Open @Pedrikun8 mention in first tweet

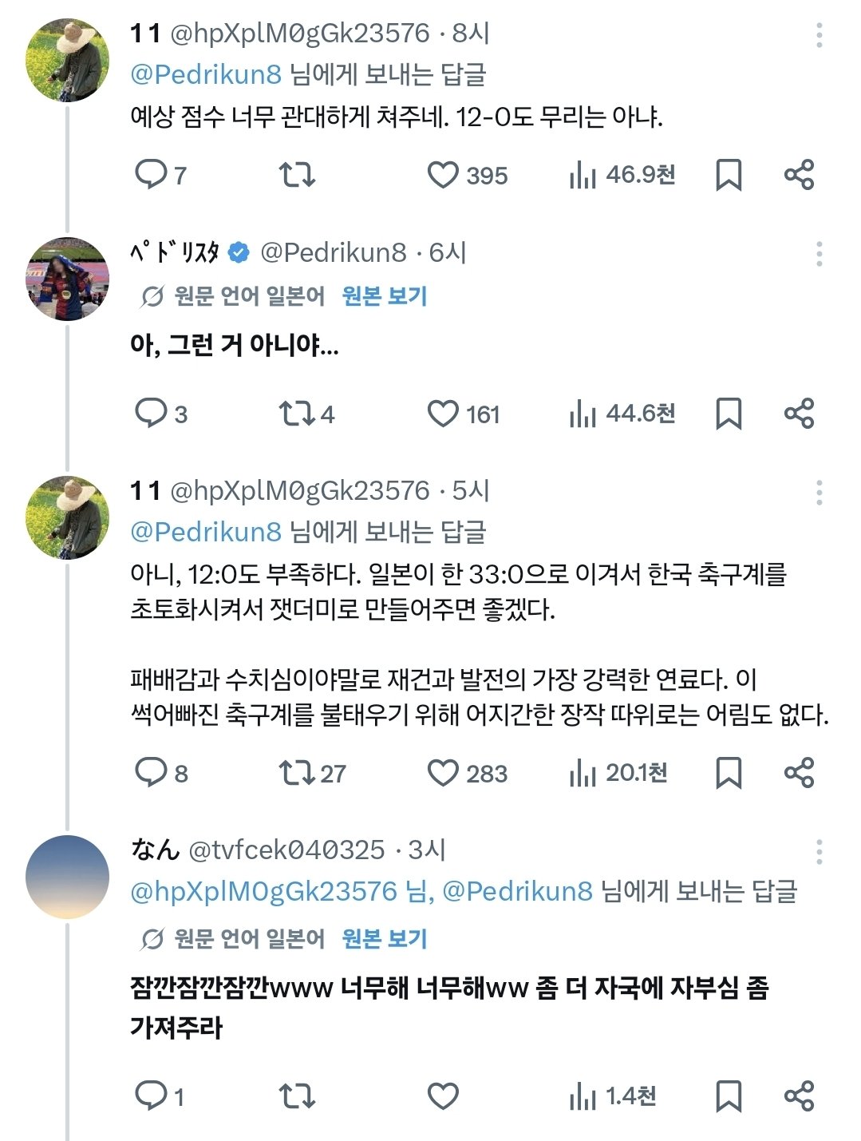[x=206, y=74]
